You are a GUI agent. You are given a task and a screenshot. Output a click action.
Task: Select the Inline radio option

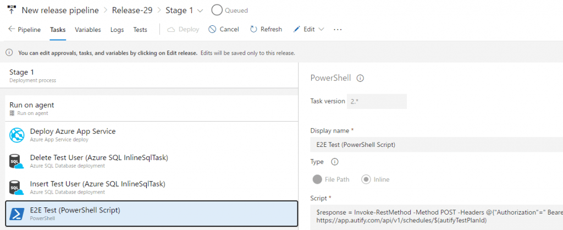click(366, 179)
